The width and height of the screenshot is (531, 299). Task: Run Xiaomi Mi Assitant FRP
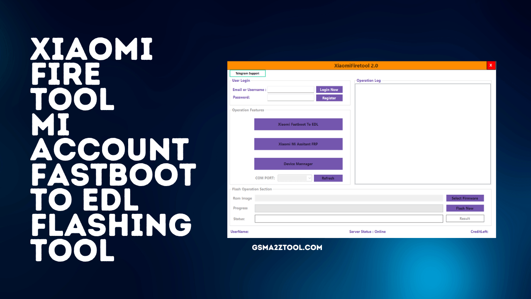pyautogui.click(x=298, y=144)
